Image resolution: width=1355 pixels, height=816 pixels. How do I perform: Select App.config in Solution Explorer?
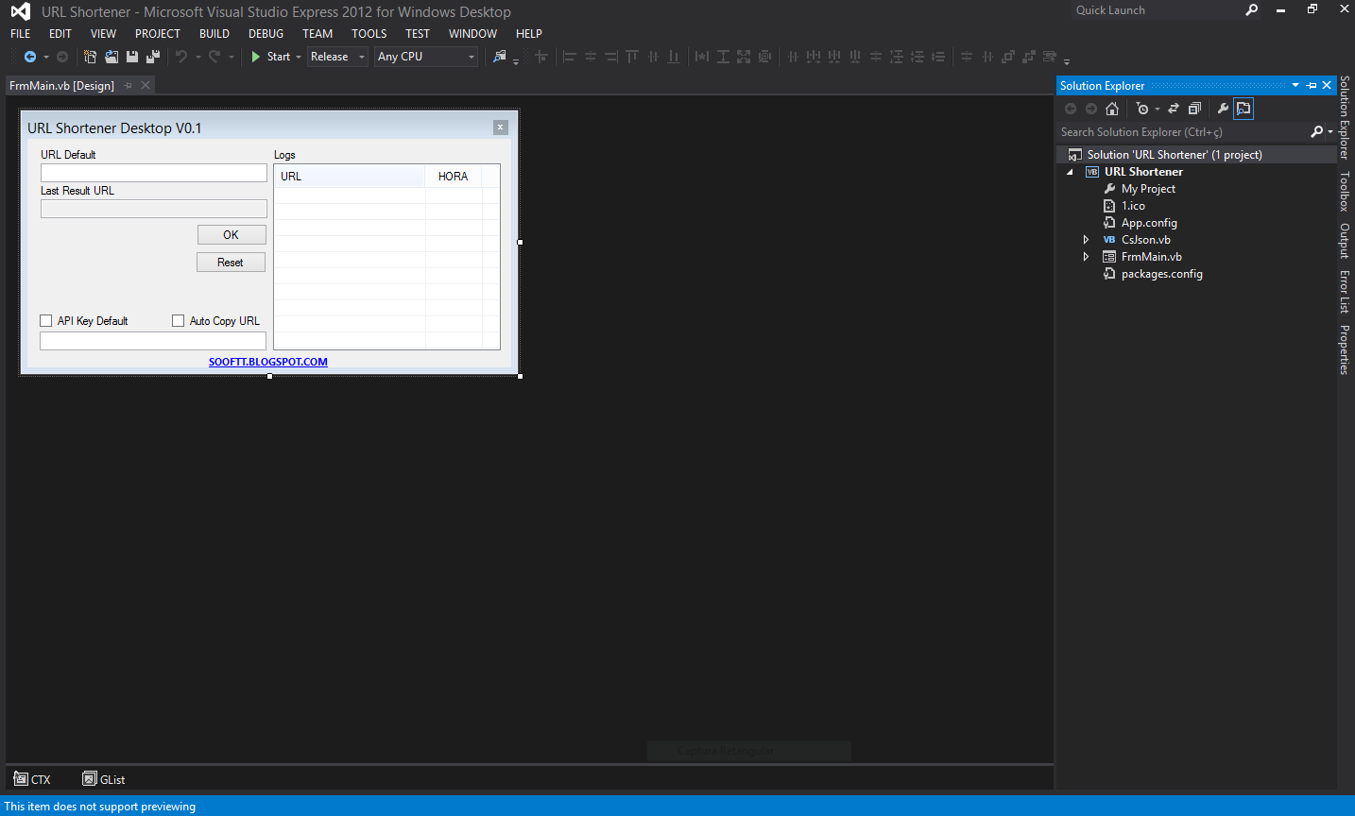point(1149,223)
